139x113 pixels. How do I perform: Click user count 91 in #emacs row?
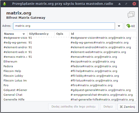[30, 57]
